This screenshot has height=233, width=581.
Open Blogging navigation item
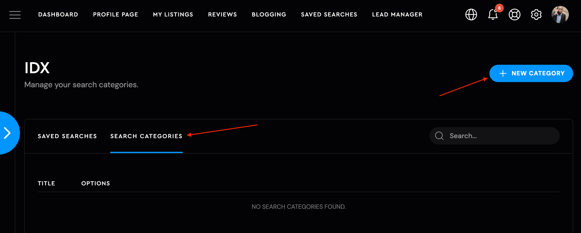click(x=269, y=15)
